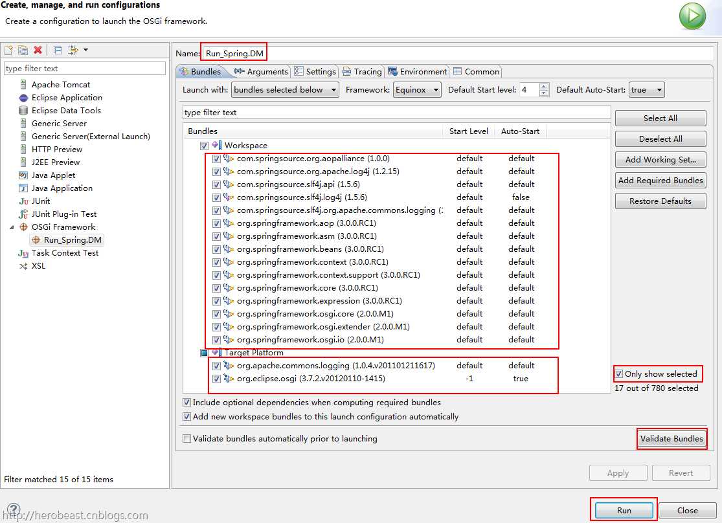This screenshot has height=523, width=722.
Task: Click bundle icon of com.springsource.slf4j.log4j
Action: pos(229,197)
